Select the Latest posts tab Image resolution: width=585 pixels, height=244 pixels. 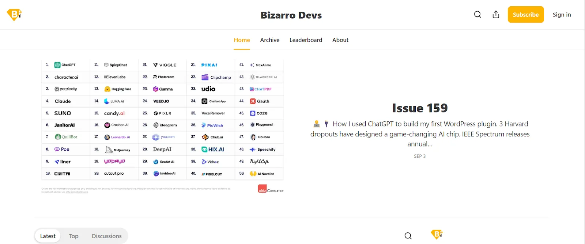point(48,236)
